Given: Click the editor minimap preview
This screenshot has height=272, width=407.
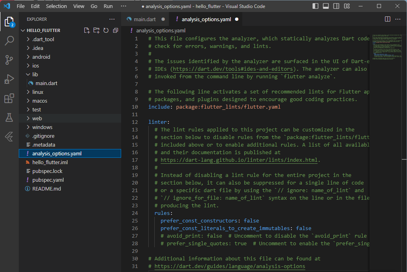Looking at the screenshot, I should point(387,47).
